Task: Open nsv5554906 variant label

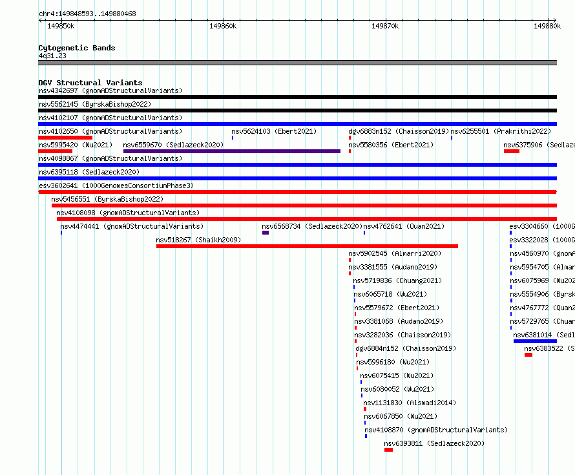Action: coord(542,294)
